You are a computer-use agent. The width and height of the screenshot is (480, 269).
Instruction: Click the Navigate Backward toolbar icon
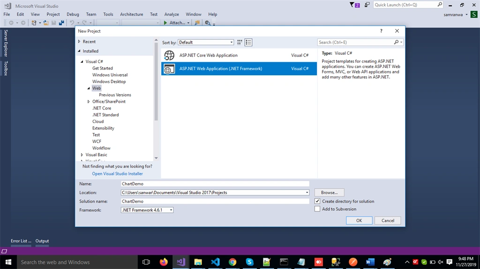coord(11,22)
